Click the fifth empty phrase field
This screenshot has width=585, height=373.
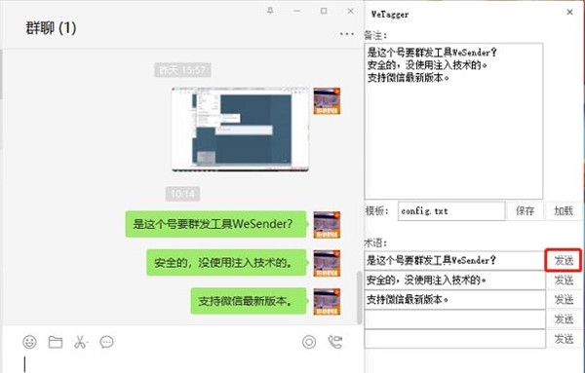tap(454, 339)
